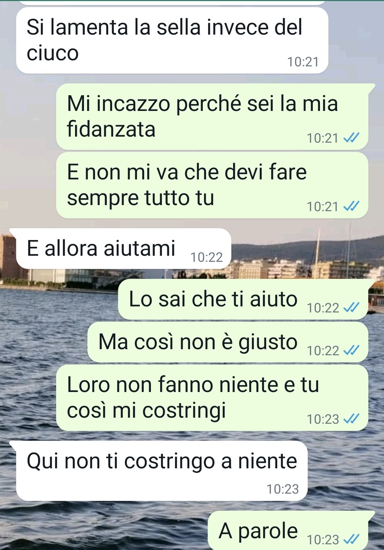Tap read ticks on "E non mi va" message

pyautogui.click(x=351, y=205)
